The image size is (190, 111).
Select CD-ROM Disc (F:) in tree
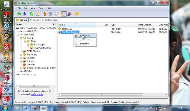coord(28,74)
